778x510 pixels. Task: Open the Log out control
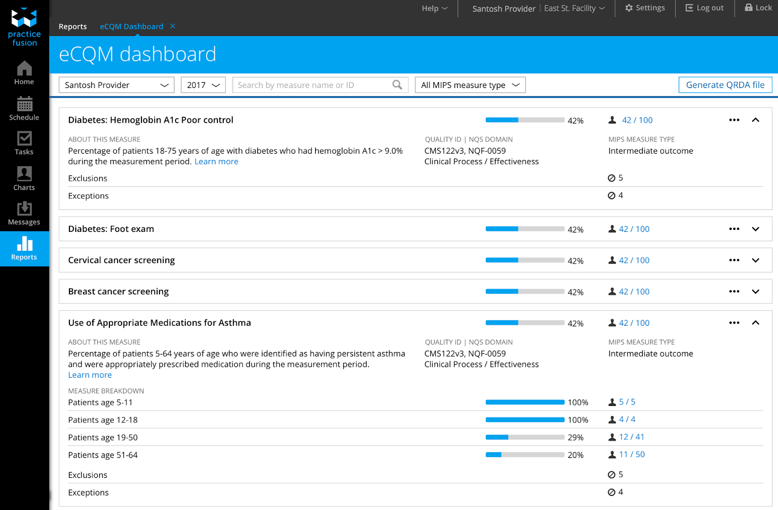click(x=704, y=8)
